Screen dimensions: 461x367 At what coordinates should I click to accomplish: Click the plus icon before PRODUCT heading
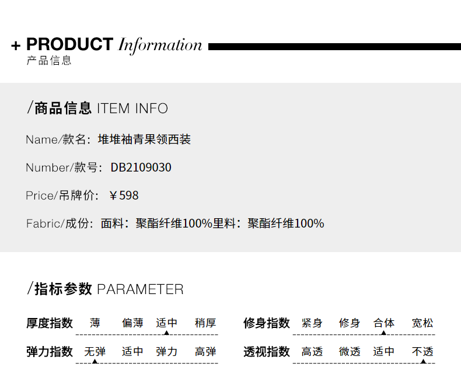(16, 46)
